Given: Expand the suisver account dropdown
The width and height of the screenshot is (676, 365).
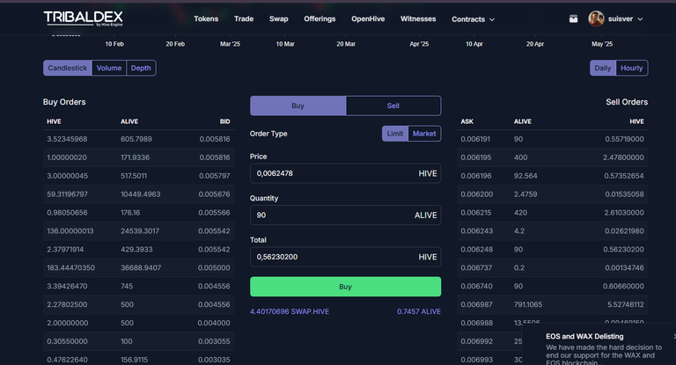Looking at the screenshot, I should [x=640, y=19].
